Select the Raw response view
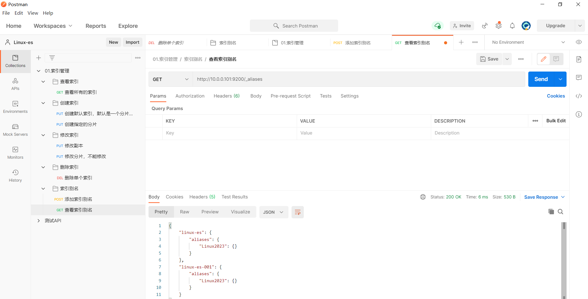This screenshot has height=299, width=588. [x=185, y=212]
